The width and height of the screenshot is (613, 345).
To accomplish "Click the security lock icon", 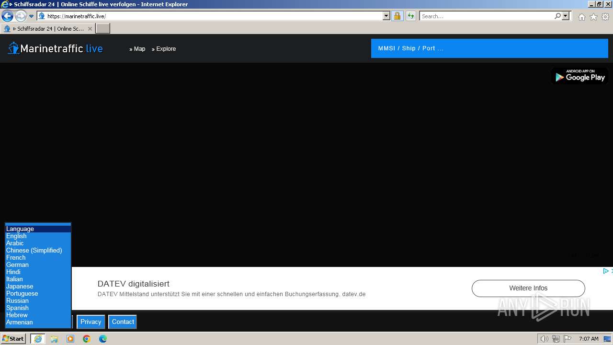I will 397,16.
